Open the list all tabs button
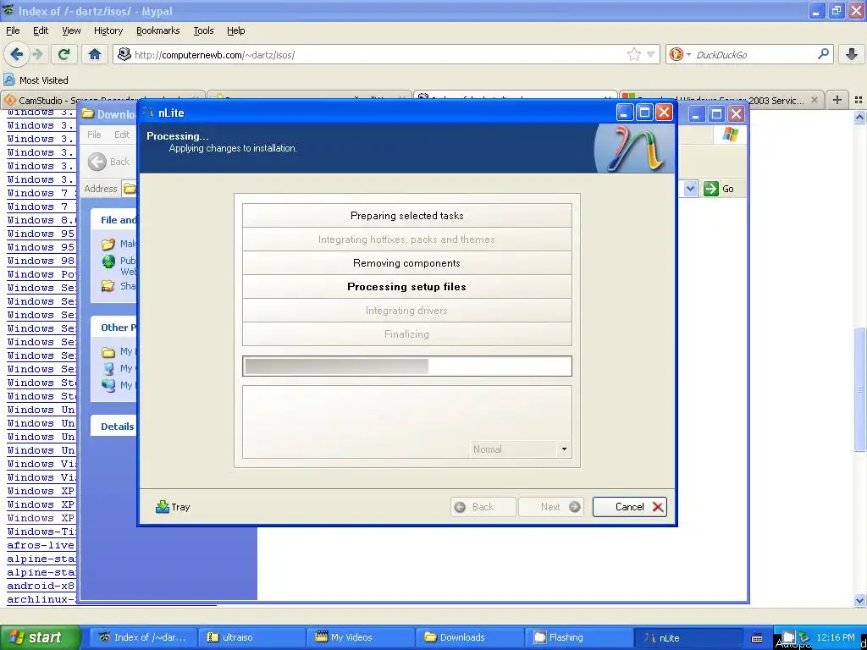 point(859,100)
